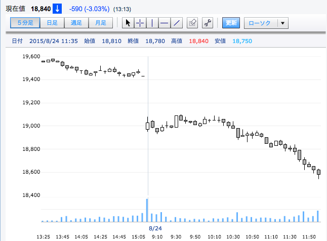Click the 19,600 price axis label
Viewport: 327px width, 241px height.
[31, 56]
